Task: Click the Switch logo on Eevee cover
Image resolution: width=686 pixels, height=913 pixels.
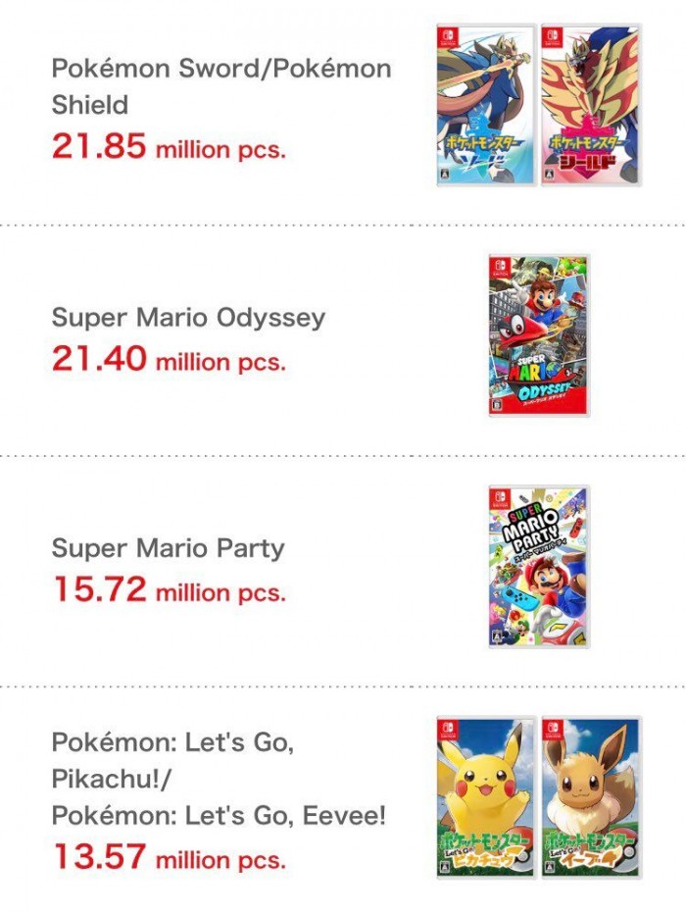Action: click(x=554, y=729)
